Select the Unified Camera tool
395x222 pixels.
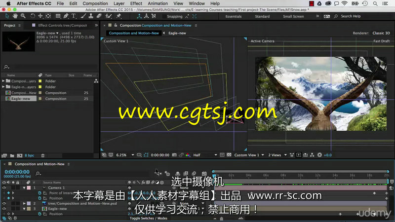click(x=40, y=16)
